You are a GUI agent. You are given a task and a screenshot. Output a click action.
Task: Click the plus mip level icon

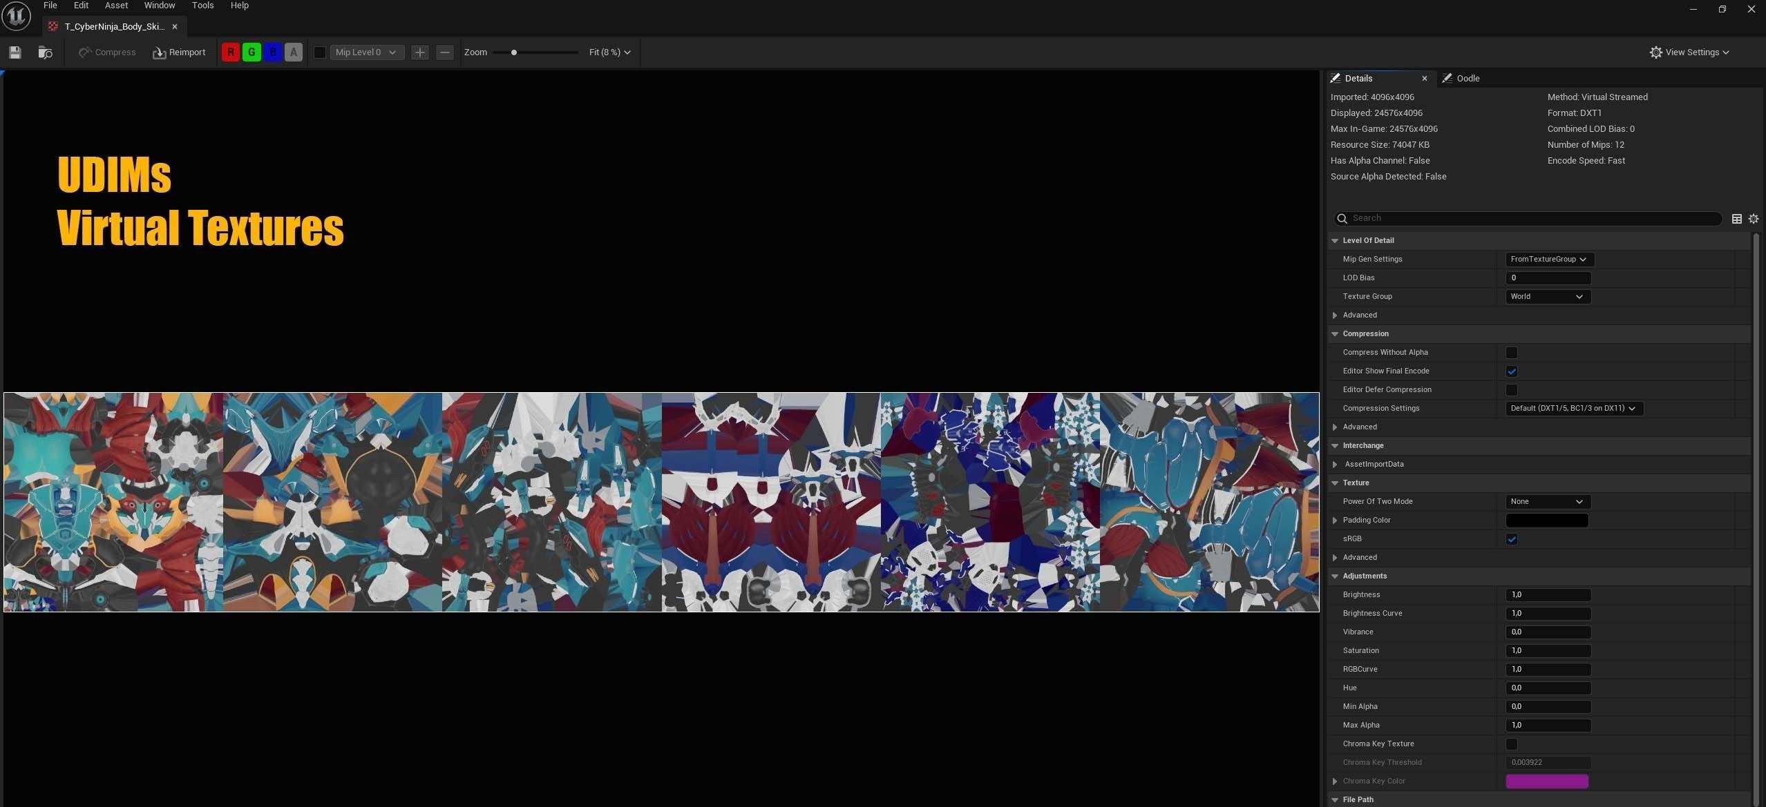419,52
